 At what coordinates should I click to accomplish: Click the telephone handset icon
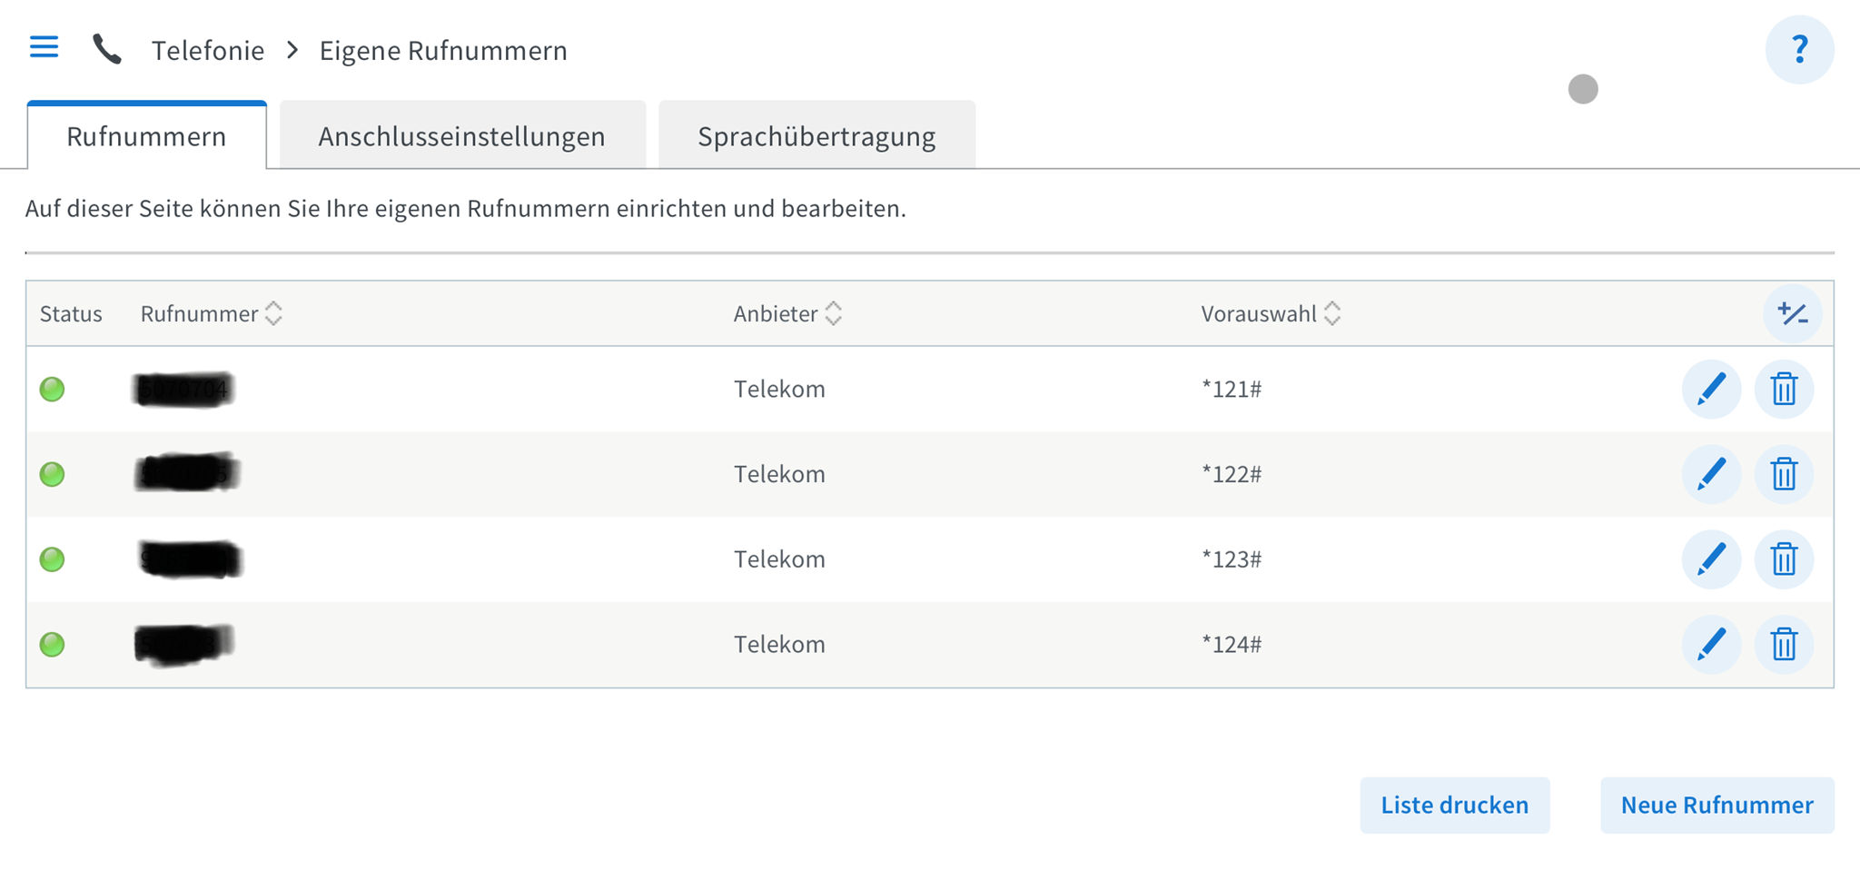(x=107, y=49)
